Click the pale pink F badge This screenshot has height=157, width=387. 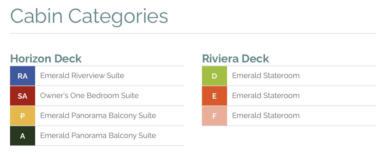pos(215,116)
